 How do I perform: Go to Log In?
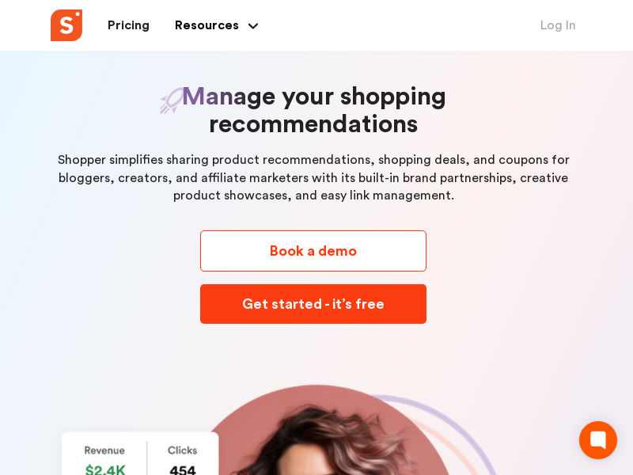[x=558, y=25]
